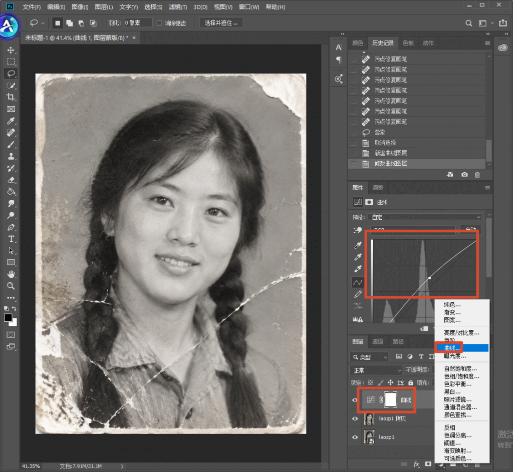Select the Smudge tool

[11, 203]
